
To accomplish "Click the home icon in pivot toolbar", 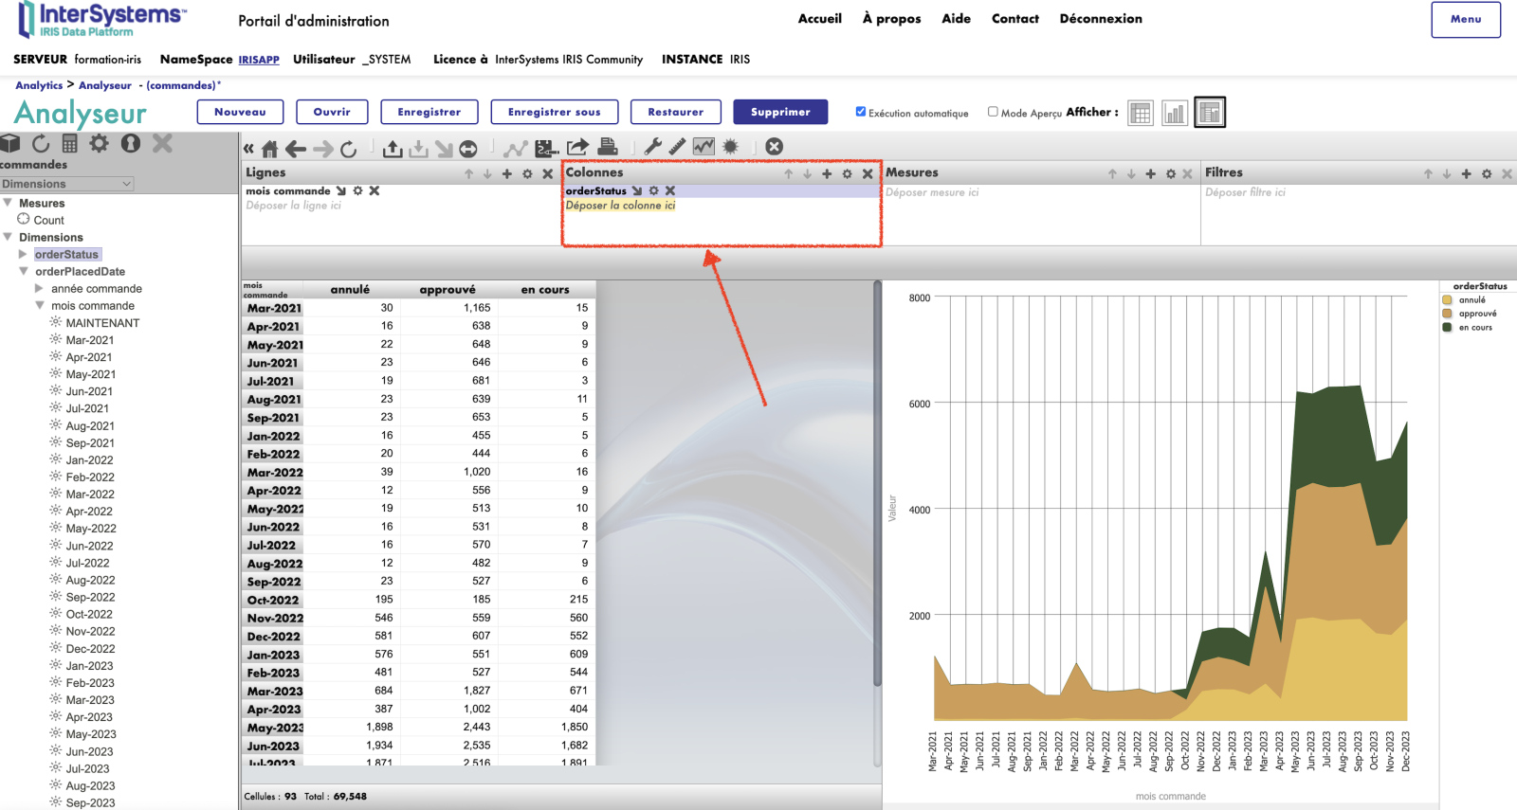I will point(270,148).
